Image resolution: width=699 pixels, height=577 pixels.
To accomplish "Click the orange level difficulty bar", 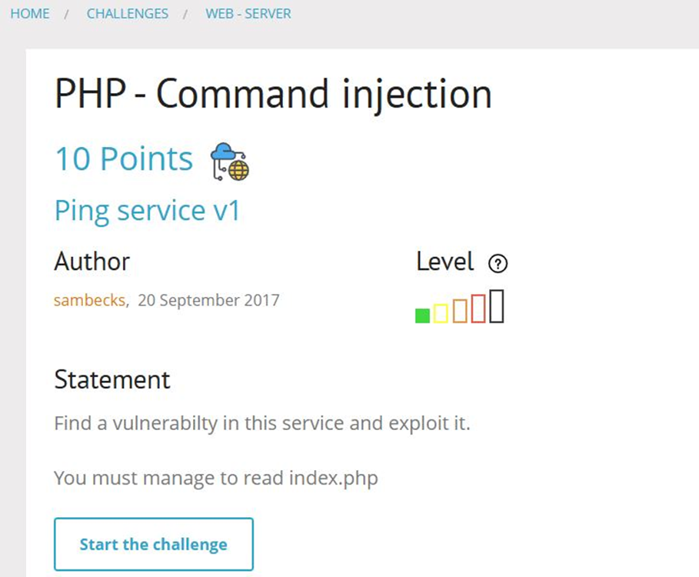I will [460, 311].
